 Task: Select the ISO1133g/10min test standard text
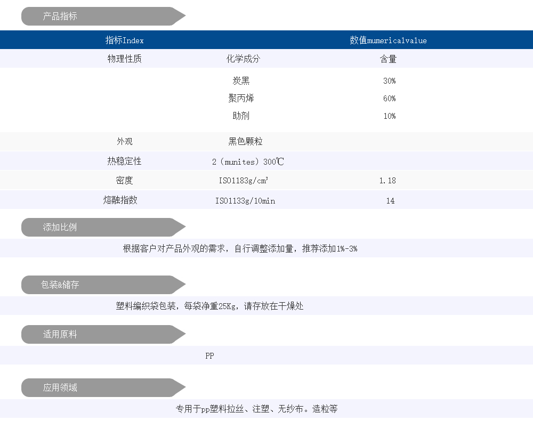(x=245, y=201)
